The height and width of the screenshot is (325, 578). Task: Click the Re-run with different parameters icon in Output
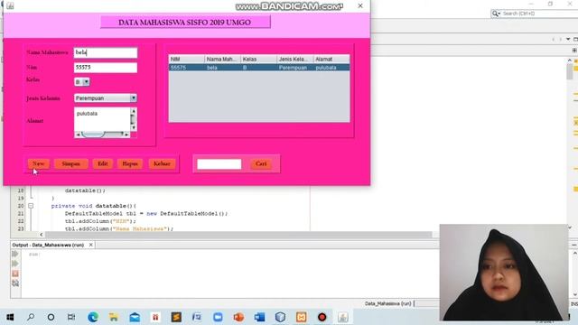15,264
